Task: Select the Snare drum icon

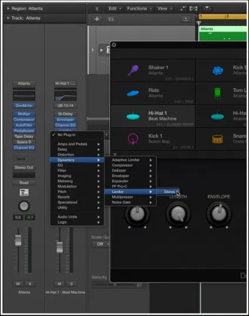Action: (x=217, y=139)
